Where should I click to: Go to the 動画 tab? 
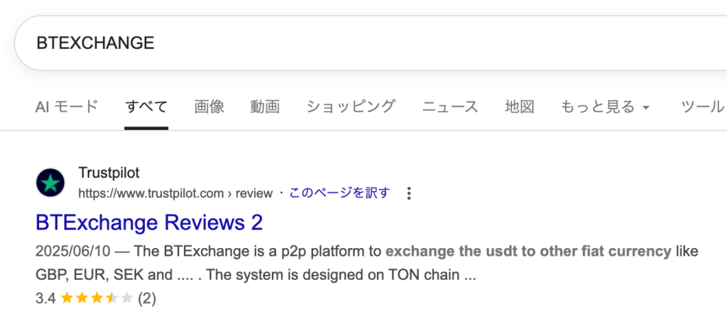pyautogui.click(x=265, y=107)
